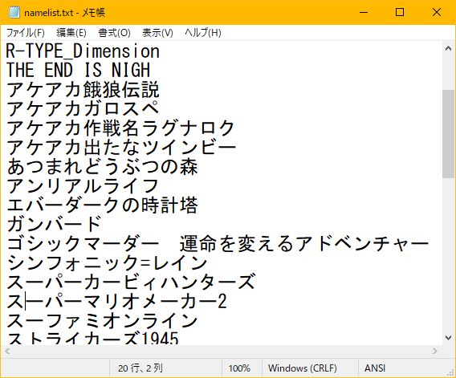Screen dimensions: 456x378
Task: Click the line THE END IS NIGH
Action: pyautogui.click(x=78, y=70)
